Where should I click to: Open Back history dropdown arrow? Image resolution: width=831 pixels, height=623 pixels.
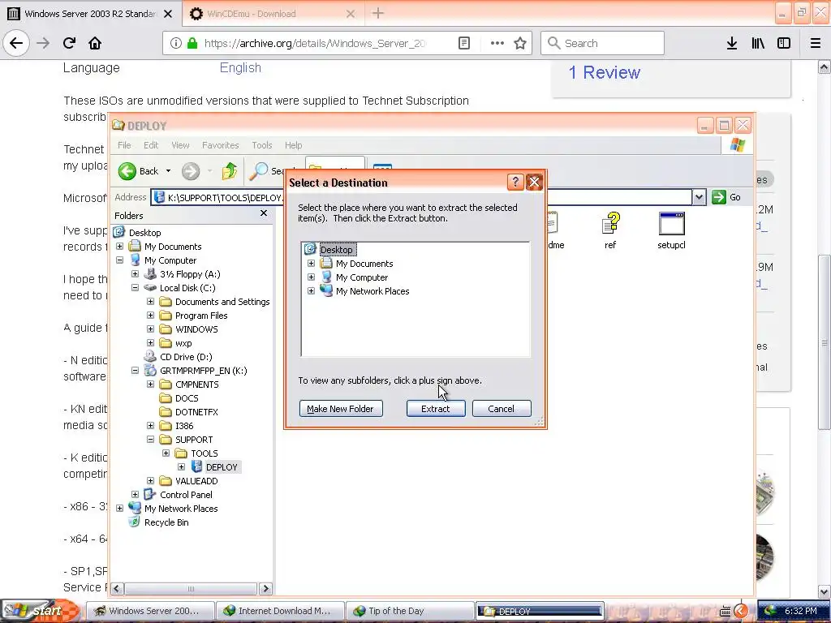[169, 171]
